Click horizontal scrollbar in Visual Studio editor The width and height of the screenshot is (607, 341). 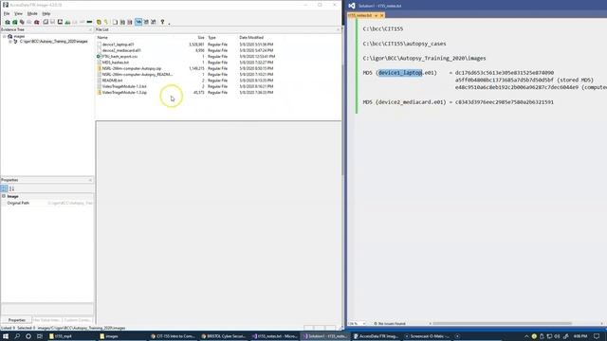coord(502,324)
